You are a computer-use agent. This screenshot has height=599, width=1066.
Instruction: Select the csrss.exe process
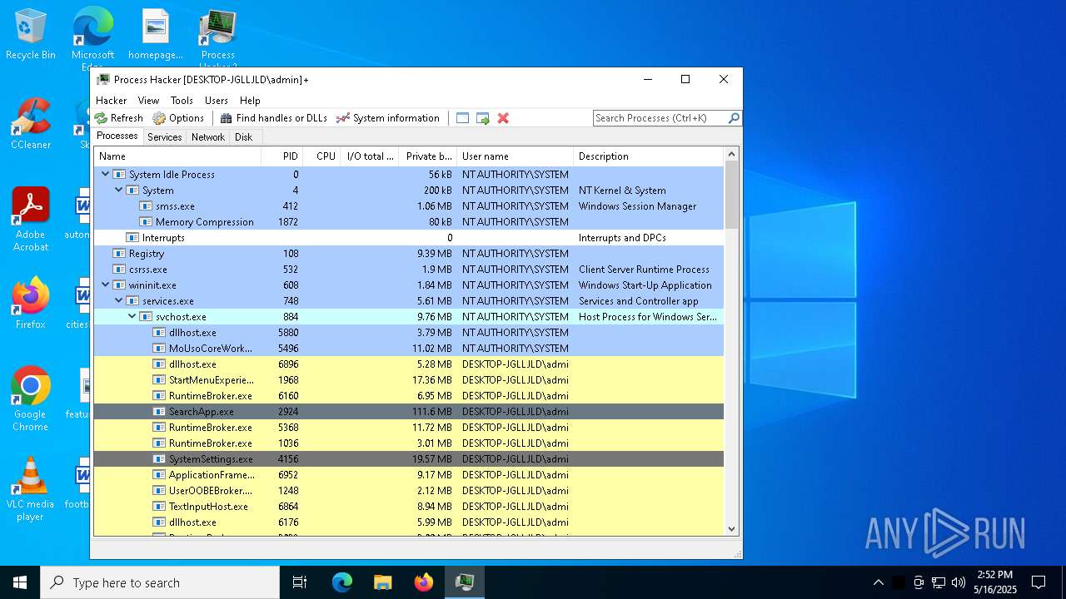coord(409,270)
